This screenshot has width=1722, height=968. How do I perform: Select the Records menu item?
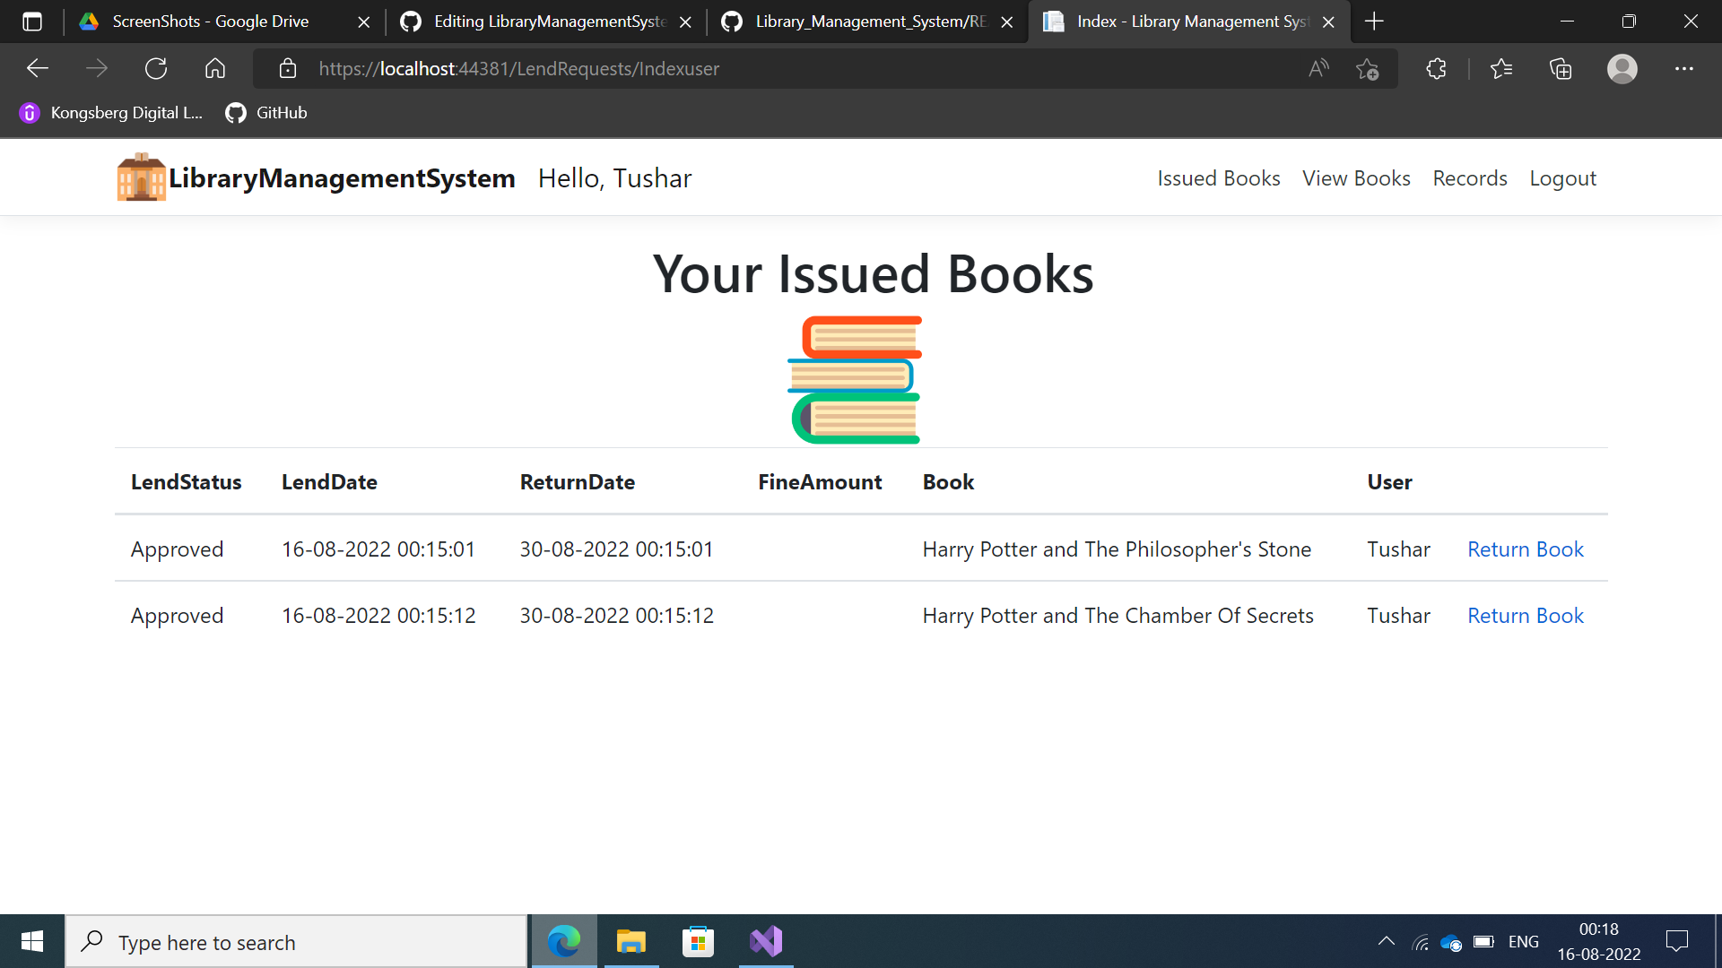click(1469, 177)
